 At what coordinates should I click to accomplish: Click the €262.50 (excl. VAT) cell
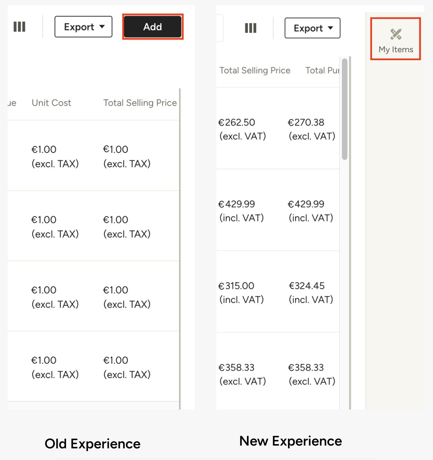coord(242,129)
